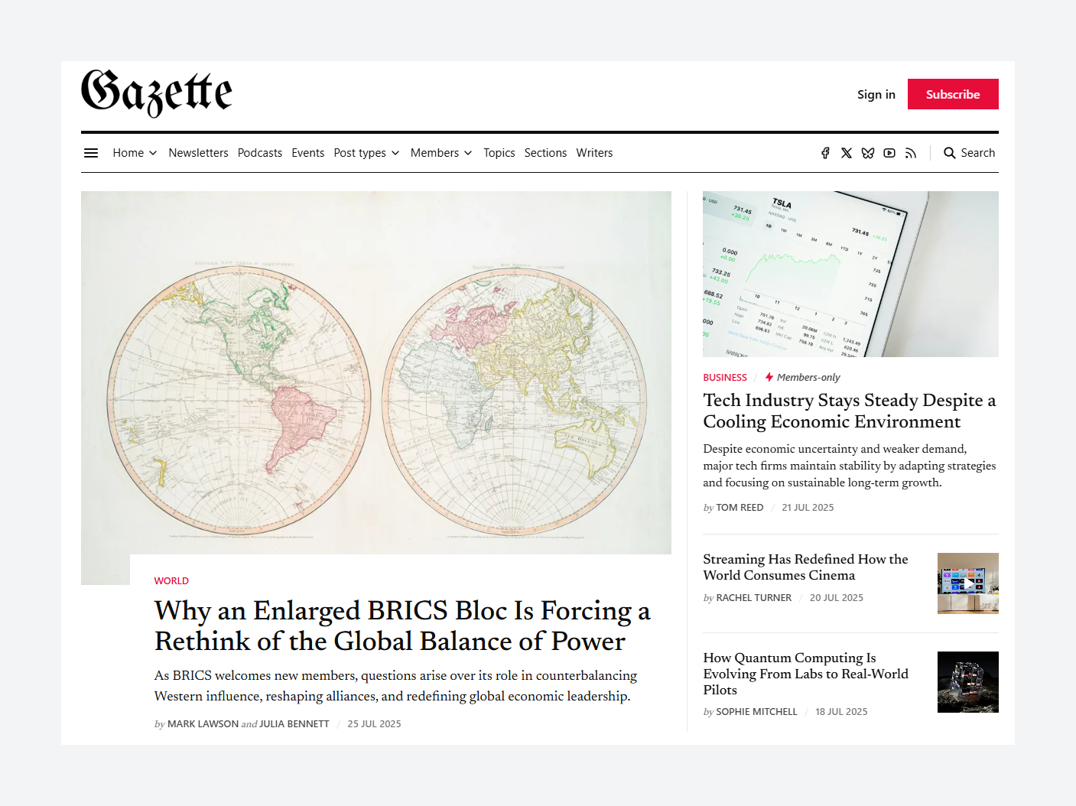
Task: Go to the Newsletters page
Action: [x=198, y=153]
